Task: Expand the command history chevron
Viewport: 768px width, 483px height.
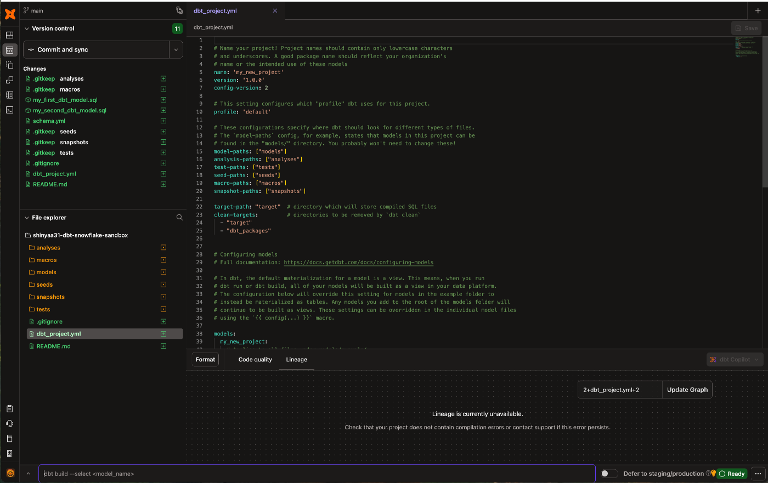Action: [28, 474]
